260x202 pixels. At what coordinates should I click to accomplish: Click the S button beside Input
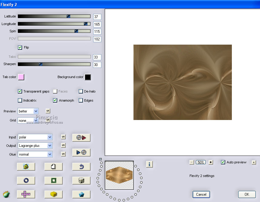[x=63, y=137]
